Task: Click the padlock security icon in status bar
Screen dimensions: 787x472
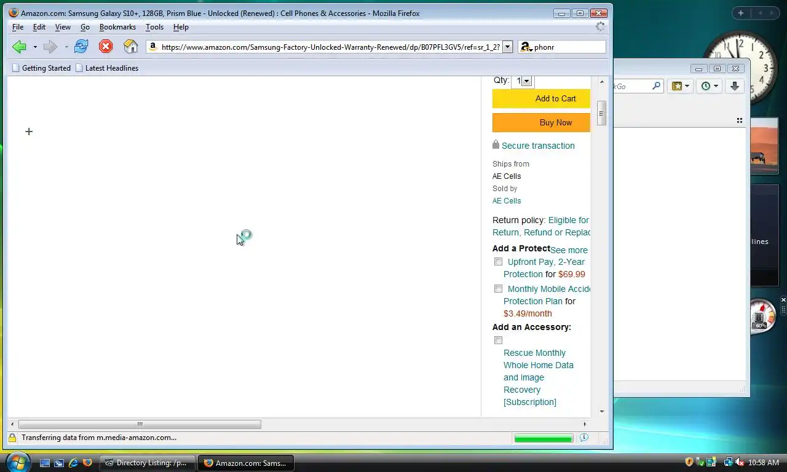Action: [x=12, y=438]
